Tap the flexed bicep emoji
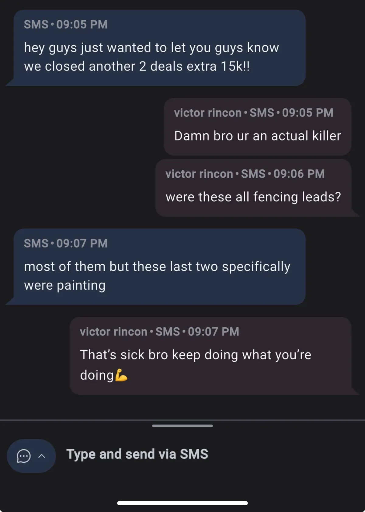The height and width of the screenshot is (512, 365). [x=121, y=375]
